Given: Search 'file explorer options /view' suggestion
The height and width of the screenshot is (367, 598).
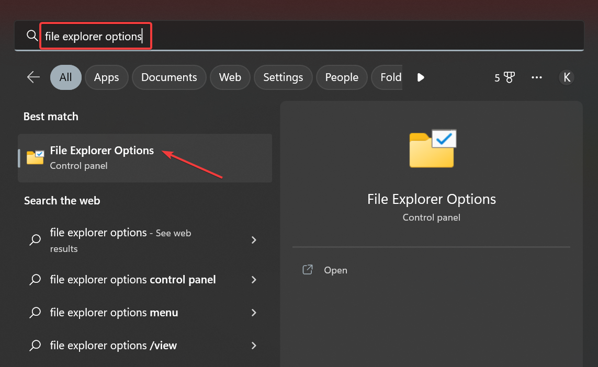Looking at the screenshot, I should 145,345.
